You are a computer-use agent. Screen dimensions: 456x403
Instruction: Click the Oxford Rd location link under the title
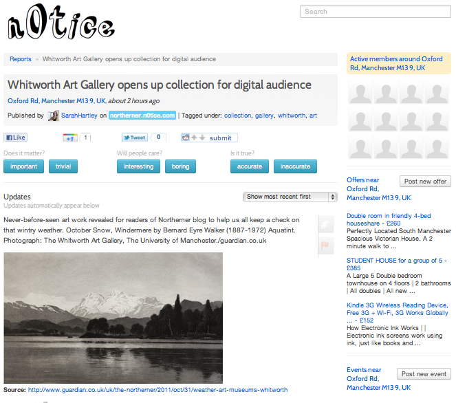[x=56, y=101]
